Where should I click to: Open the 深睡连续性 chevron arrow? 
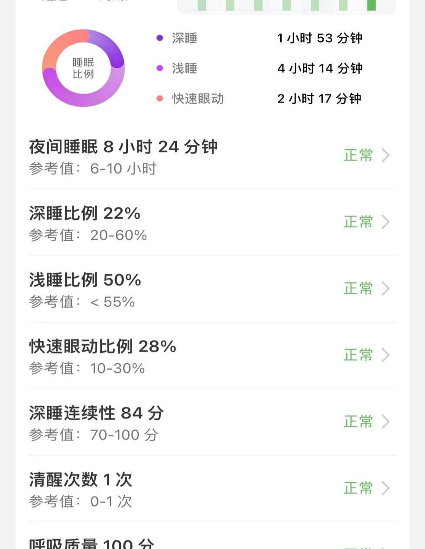(x=385, y=422)
